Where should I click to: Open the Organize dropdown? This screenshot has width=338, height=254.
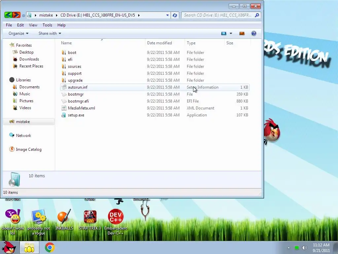click(18, 33)
